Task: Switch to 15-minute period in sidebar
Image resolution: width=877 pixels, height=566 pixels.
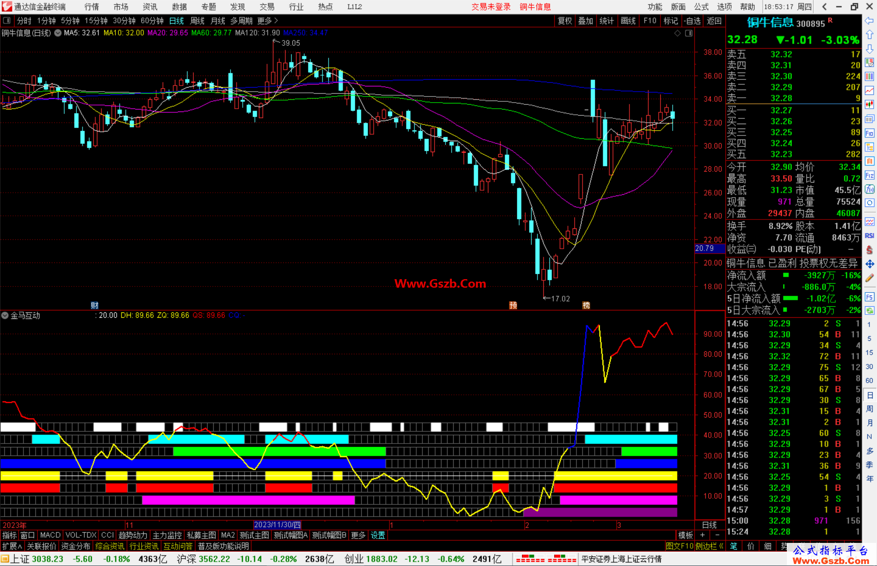Action: tap(869, 353)
